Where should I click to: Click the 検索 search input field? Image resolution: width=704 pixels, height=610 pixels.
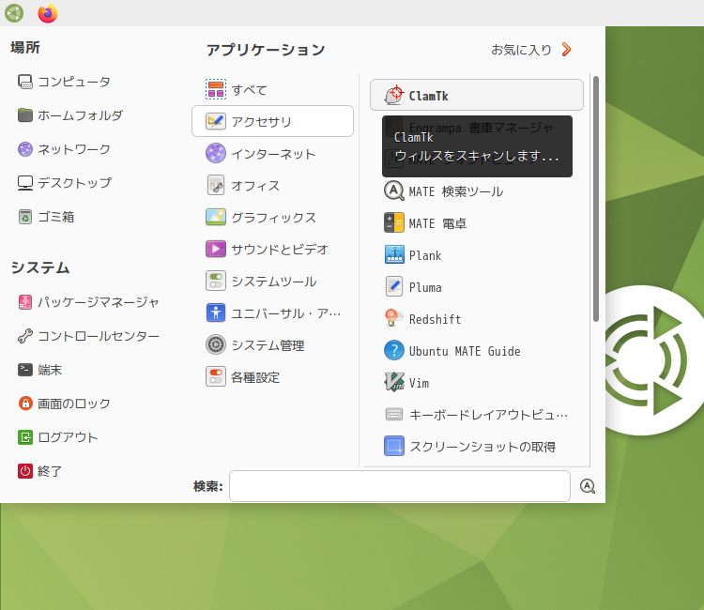(400, 486)
